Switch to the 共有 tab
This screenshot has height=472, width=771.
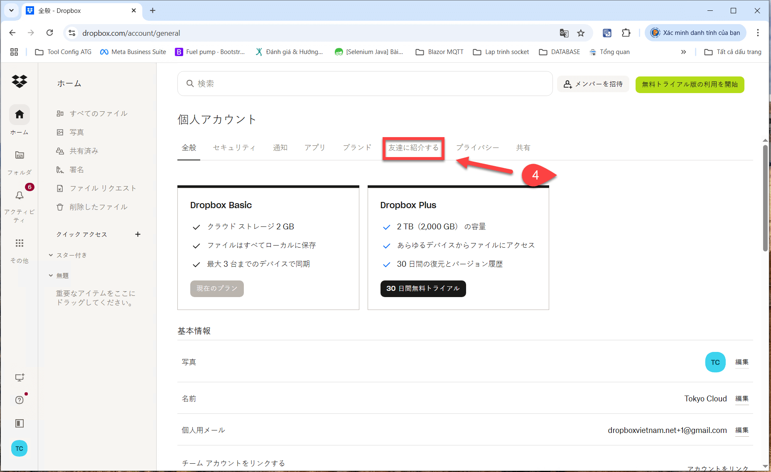click(x=523, y=147)
